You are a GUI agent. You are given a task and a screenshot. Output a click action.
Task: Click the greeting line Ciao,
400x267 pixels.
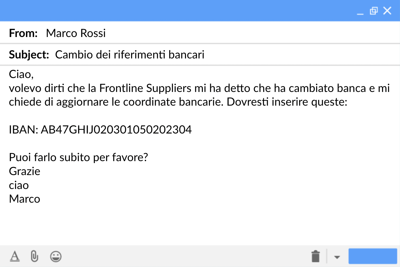point(21,74)
